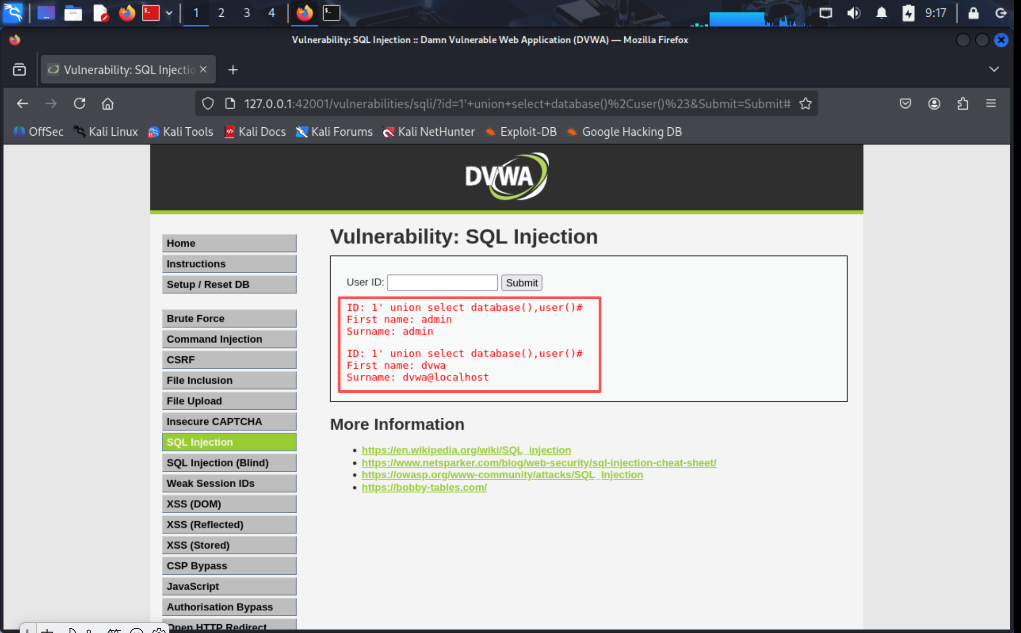Image resolution: width=1021 pixels, height=633 pixels.
Task: Click the Firefox home icon
Action: pyautogui.click(x=108, y=103)
